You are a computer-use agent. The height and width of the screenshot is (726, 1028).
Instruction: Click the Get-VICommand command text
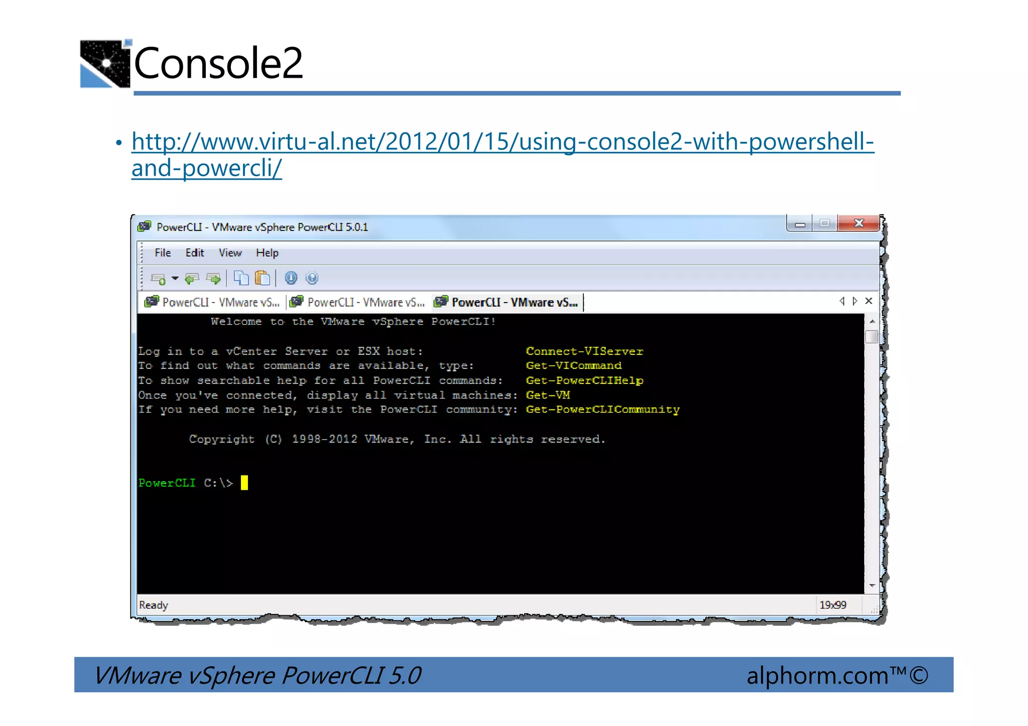tap(574, 366)
